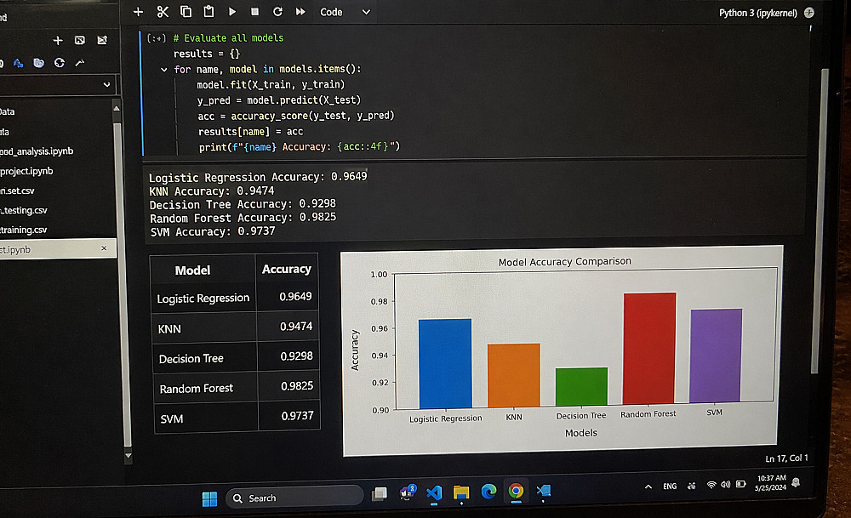Refresh the file browser list
This screenshot has width=851, height=518.
coord(60,63)
